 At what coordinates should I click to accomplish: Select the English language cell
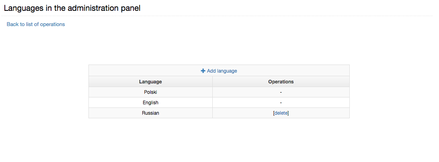150,103
